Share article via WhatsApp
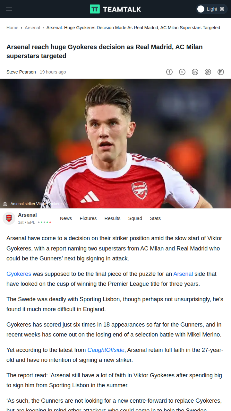 [x=208, y=72]
